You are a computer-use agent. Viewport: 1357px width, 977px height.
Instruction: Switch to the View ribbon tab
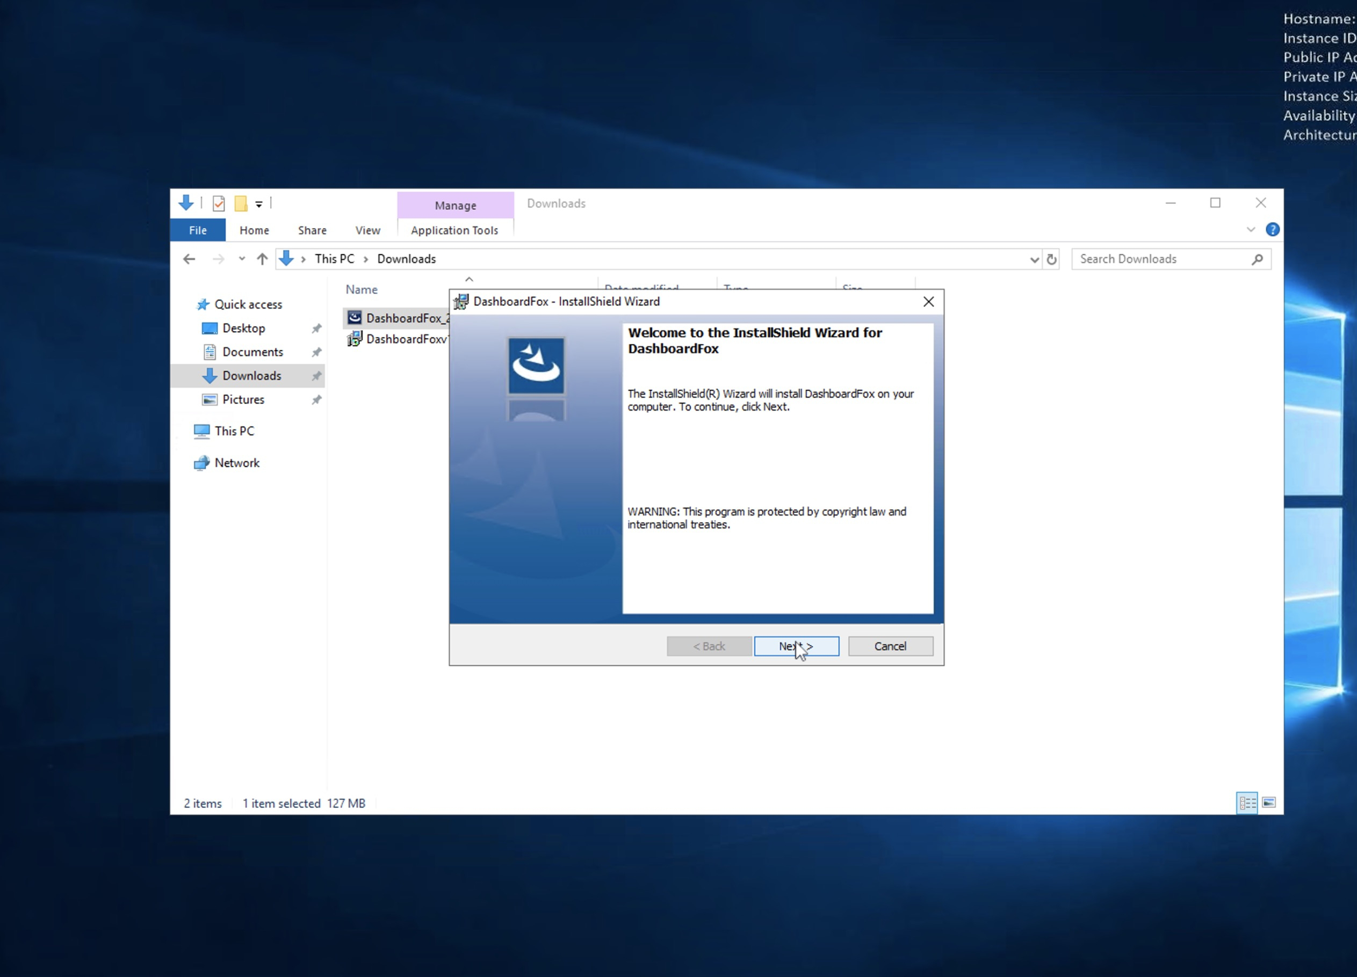pyautogui.click(x=367, y=230)
